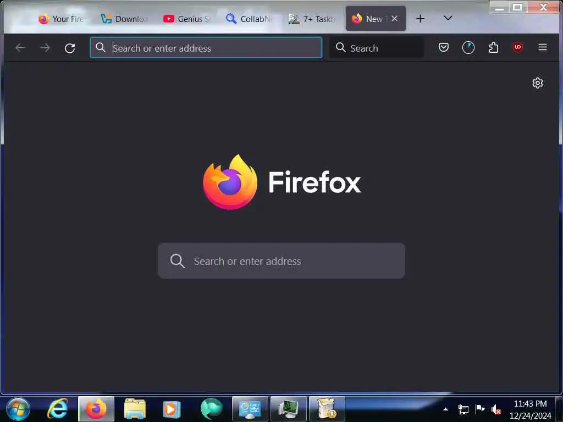This screenshot has height=422, width=563.
Task: Expand the list all tabs chevron
Action: [x=448, y=18]
